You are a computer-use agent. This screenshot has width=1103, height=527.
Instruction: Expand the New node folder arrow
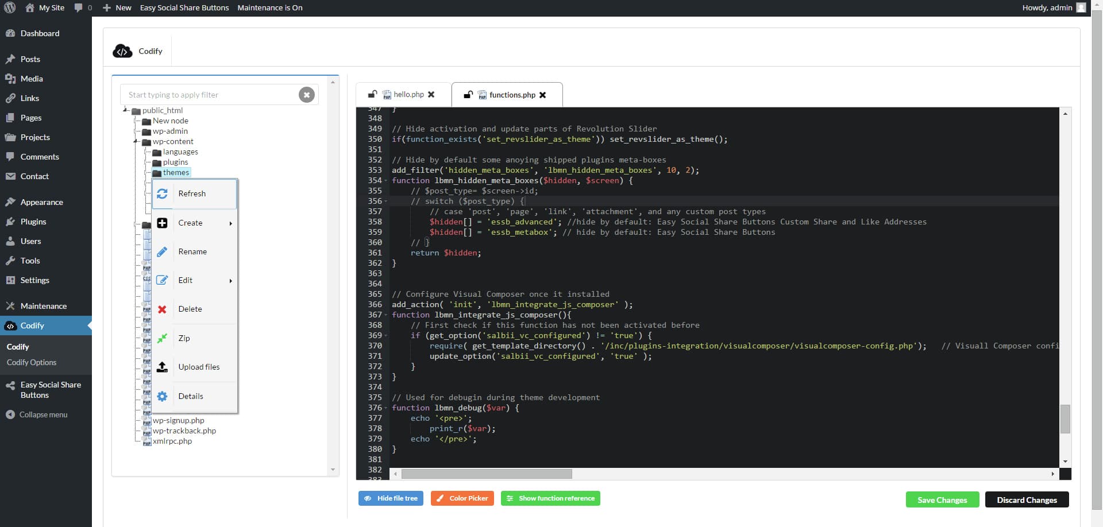(137, 121)
